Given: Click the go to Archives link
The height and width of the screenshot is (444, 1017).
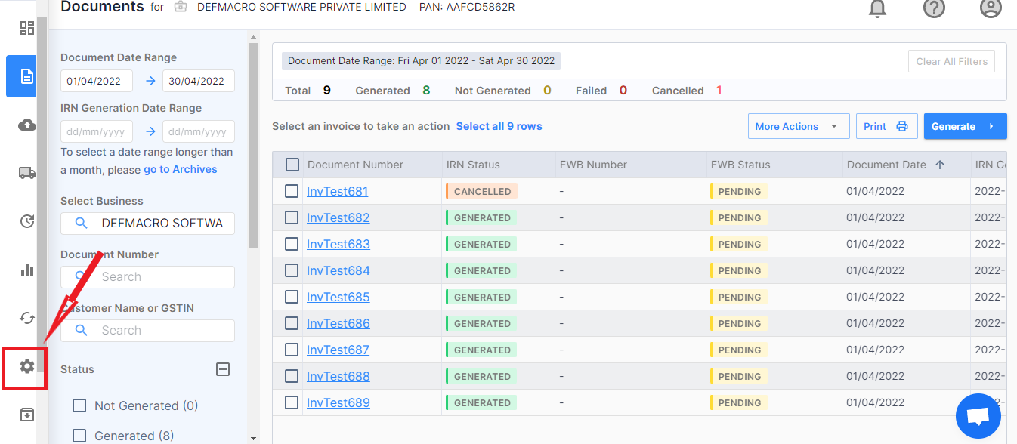Looking at the screenshot, I should coord(180,169).
